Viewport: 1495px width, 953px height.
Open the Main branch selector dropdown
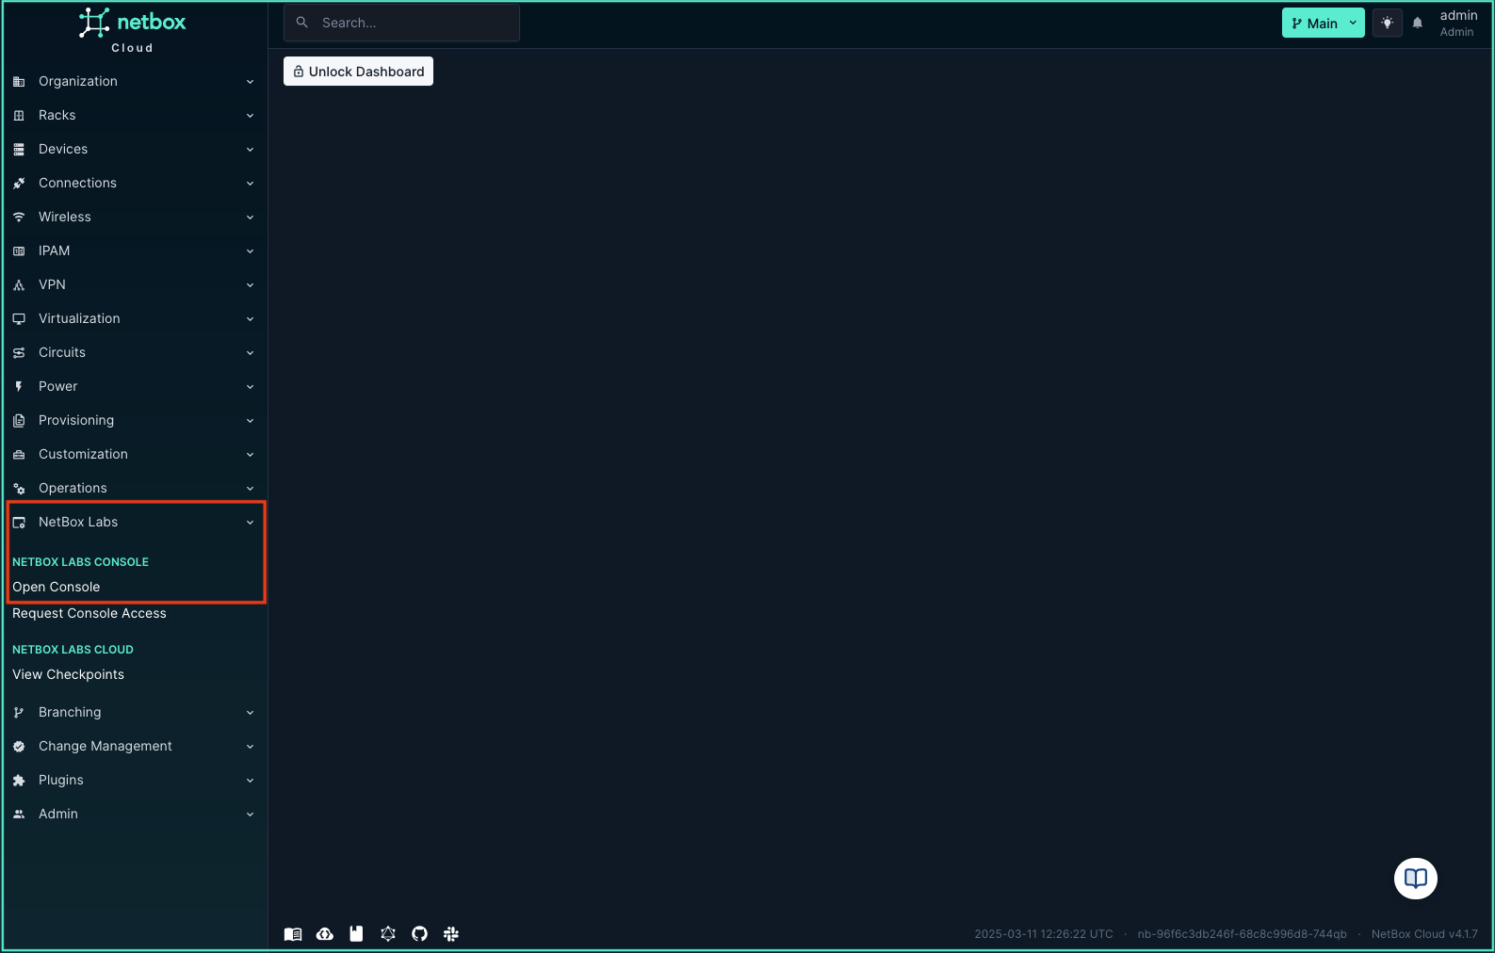[1323, 24]
